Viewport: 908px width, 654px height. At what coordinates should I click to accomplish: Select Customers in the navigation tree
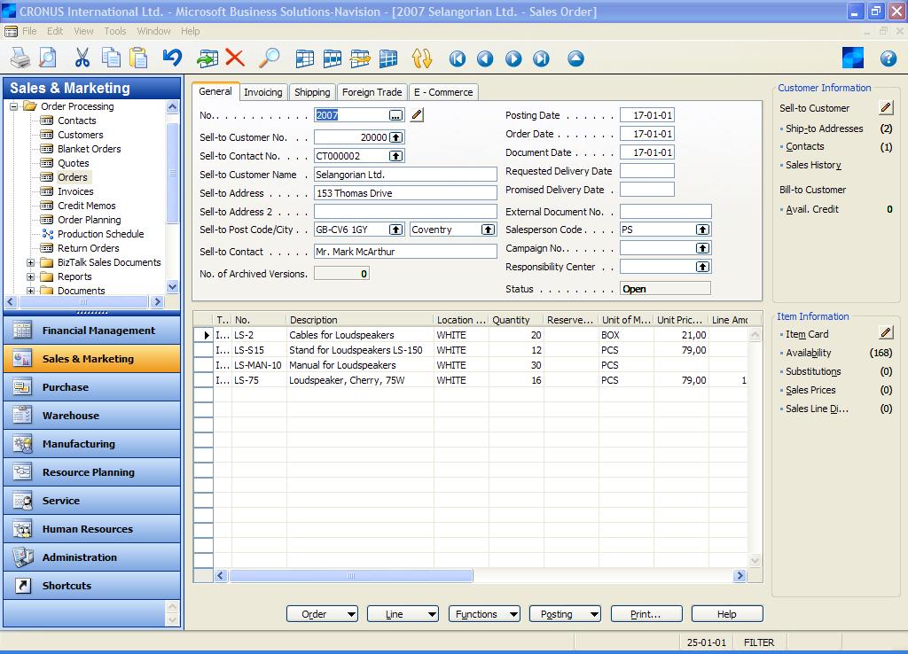click(x=81, y=135)
